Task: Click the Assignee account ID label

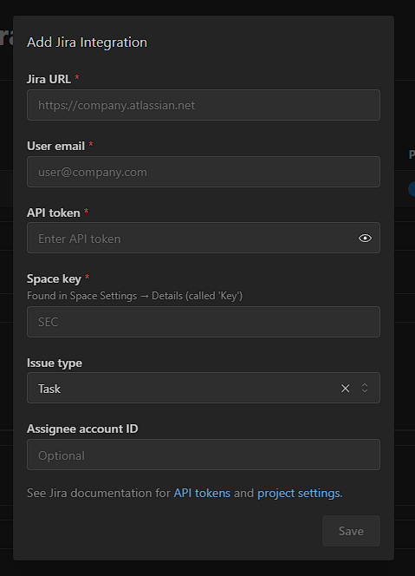Action: [82, 429]
